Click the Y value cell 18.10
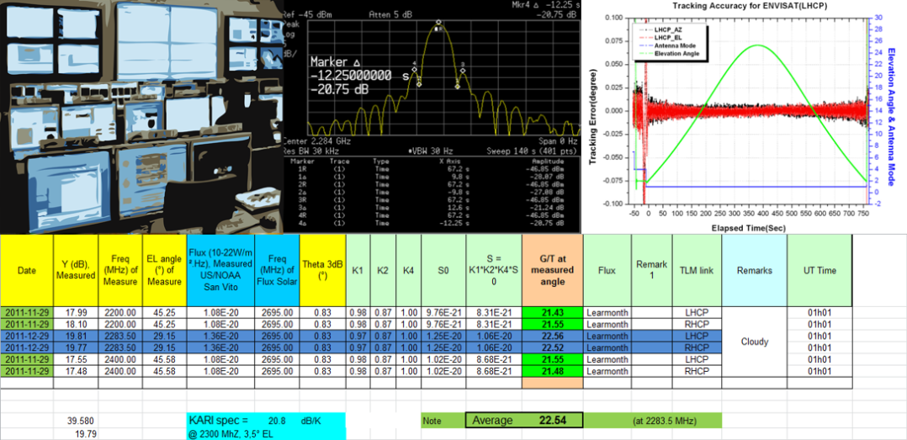907x440 pixels. pos(76,324)
